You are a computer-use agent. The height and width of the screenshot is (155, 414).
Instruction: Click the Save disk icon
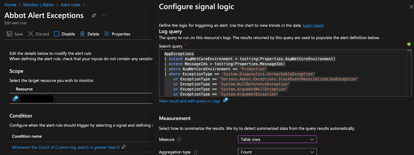[10, 34]
